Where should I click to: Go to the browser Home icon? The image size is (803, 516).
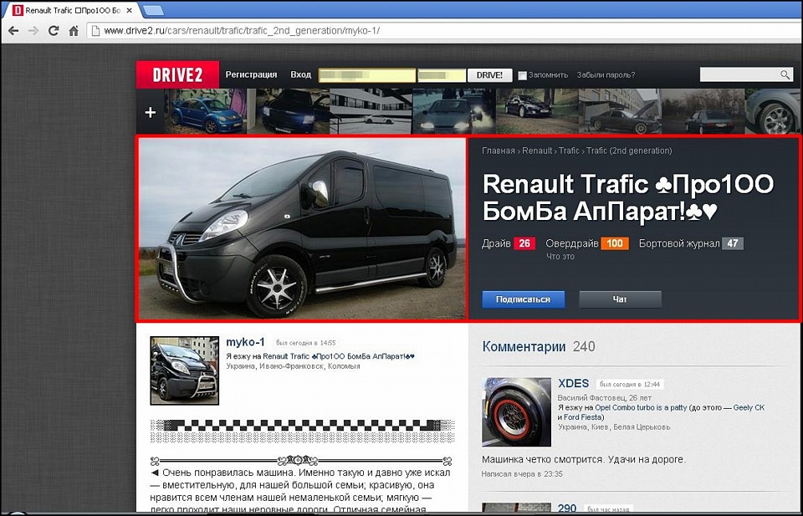point(74,31)
